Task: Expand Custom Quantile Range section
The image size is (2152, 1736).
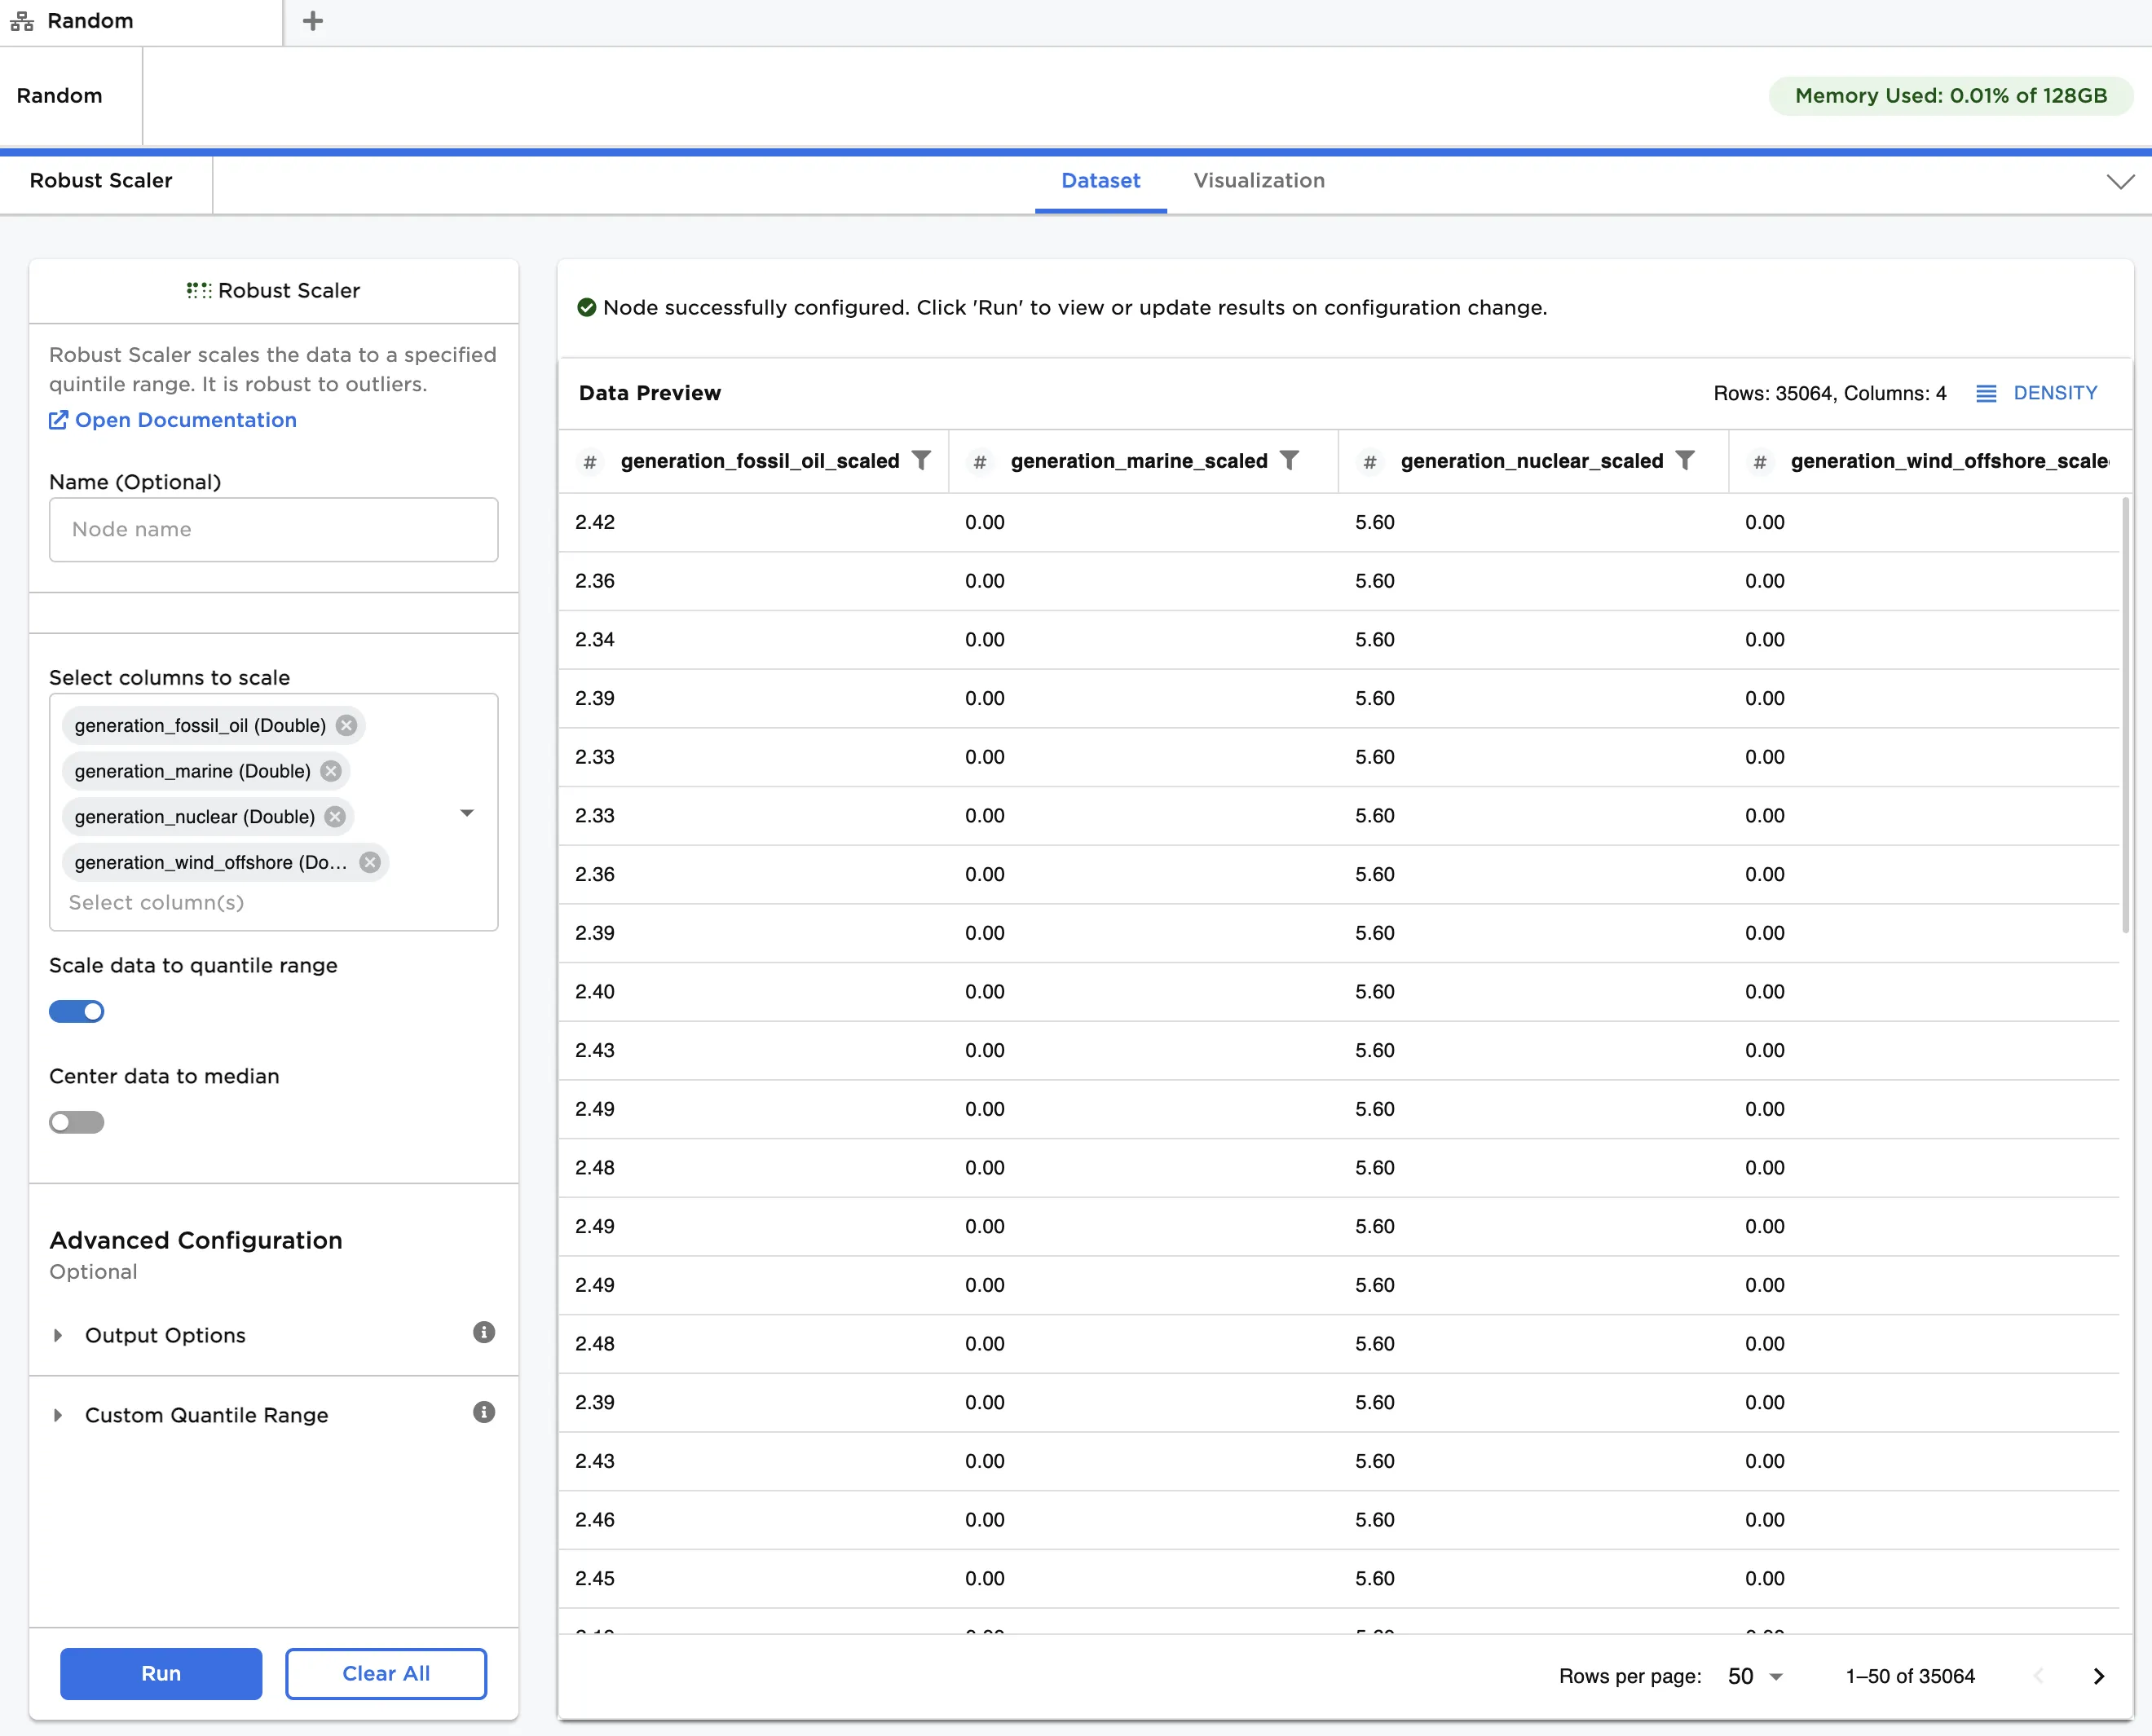Action: (x=206, y=1415)
